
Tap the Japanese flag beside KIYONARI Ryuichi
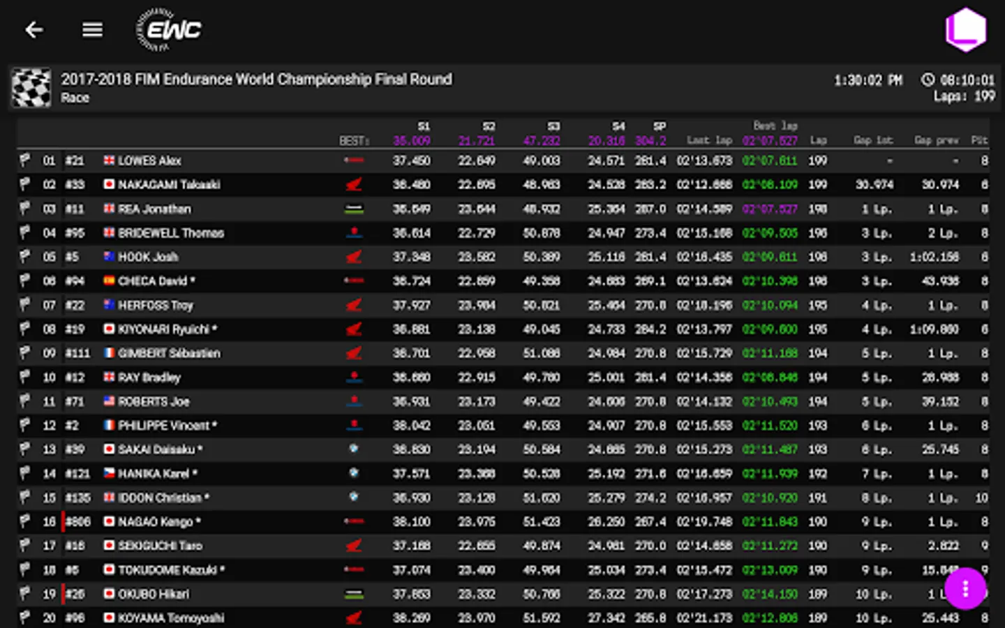pos(109,329)
